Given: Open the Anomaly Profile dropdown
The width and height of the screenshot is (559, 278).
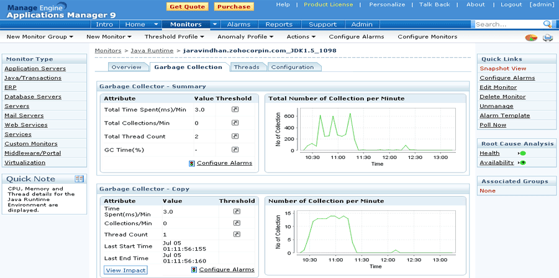Looking at the screenshot, I should point(245,37).
